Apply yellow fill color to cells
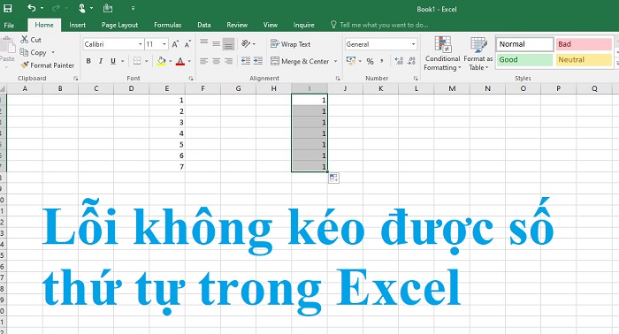Viewport: 619px width, 334px height. pyautogui.click(x=161, y=61)
